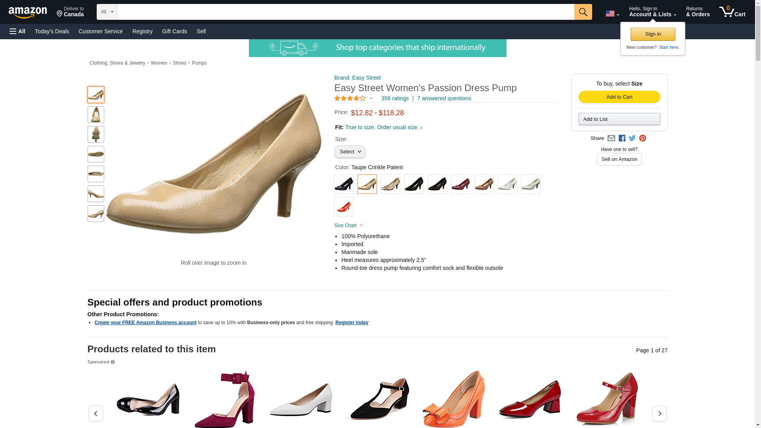View the second shoe thumbnail image
The height and width of the screenshot is (428, 761).
coord(96,115)
